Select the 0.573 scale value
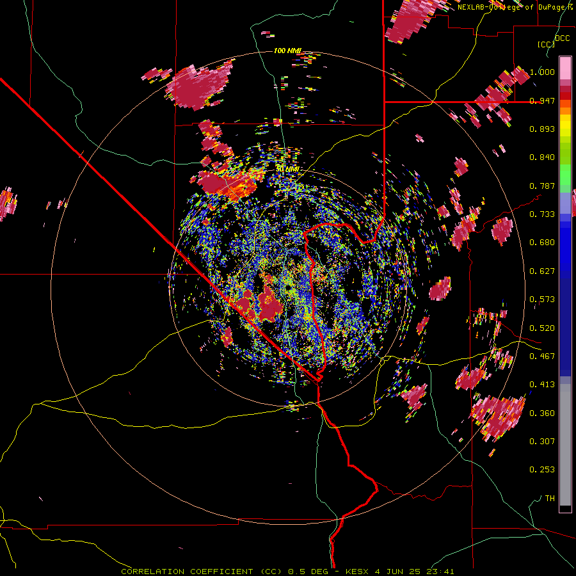The width and height of the screenshot is (576, 576). (x=542, y=300)
